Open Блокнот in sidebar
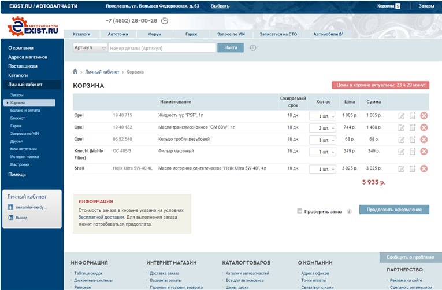This screenshot has width=442, height=290. pos(17,118)
